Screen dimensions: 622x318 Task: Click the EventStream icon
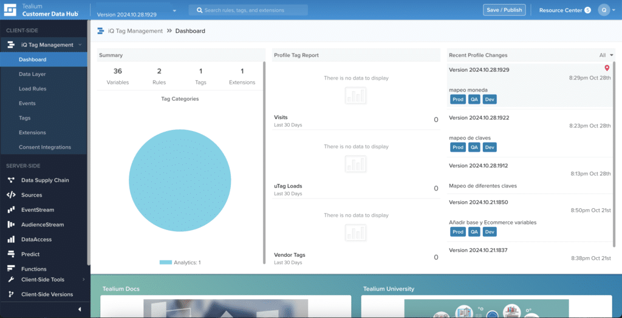(x=11, y=210)
